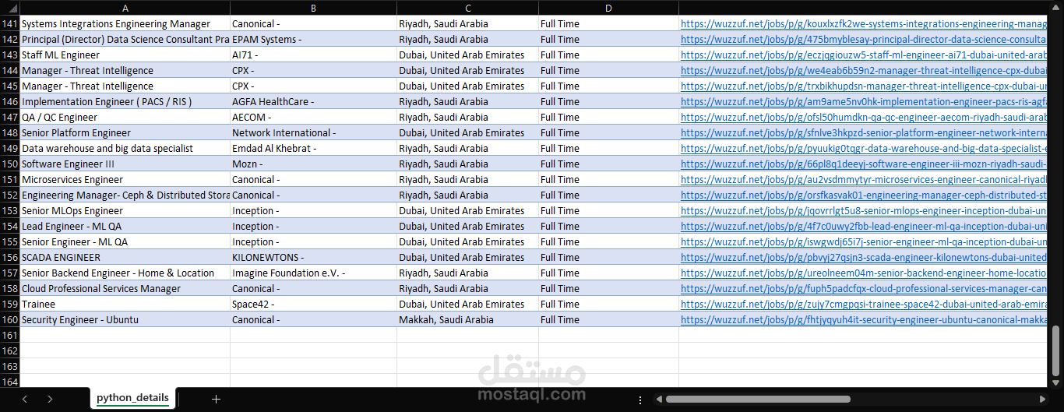Open the qa-qc-engineer-aecom wuzzuf link
Viewport: 1064px width, 412px height.
864,117
